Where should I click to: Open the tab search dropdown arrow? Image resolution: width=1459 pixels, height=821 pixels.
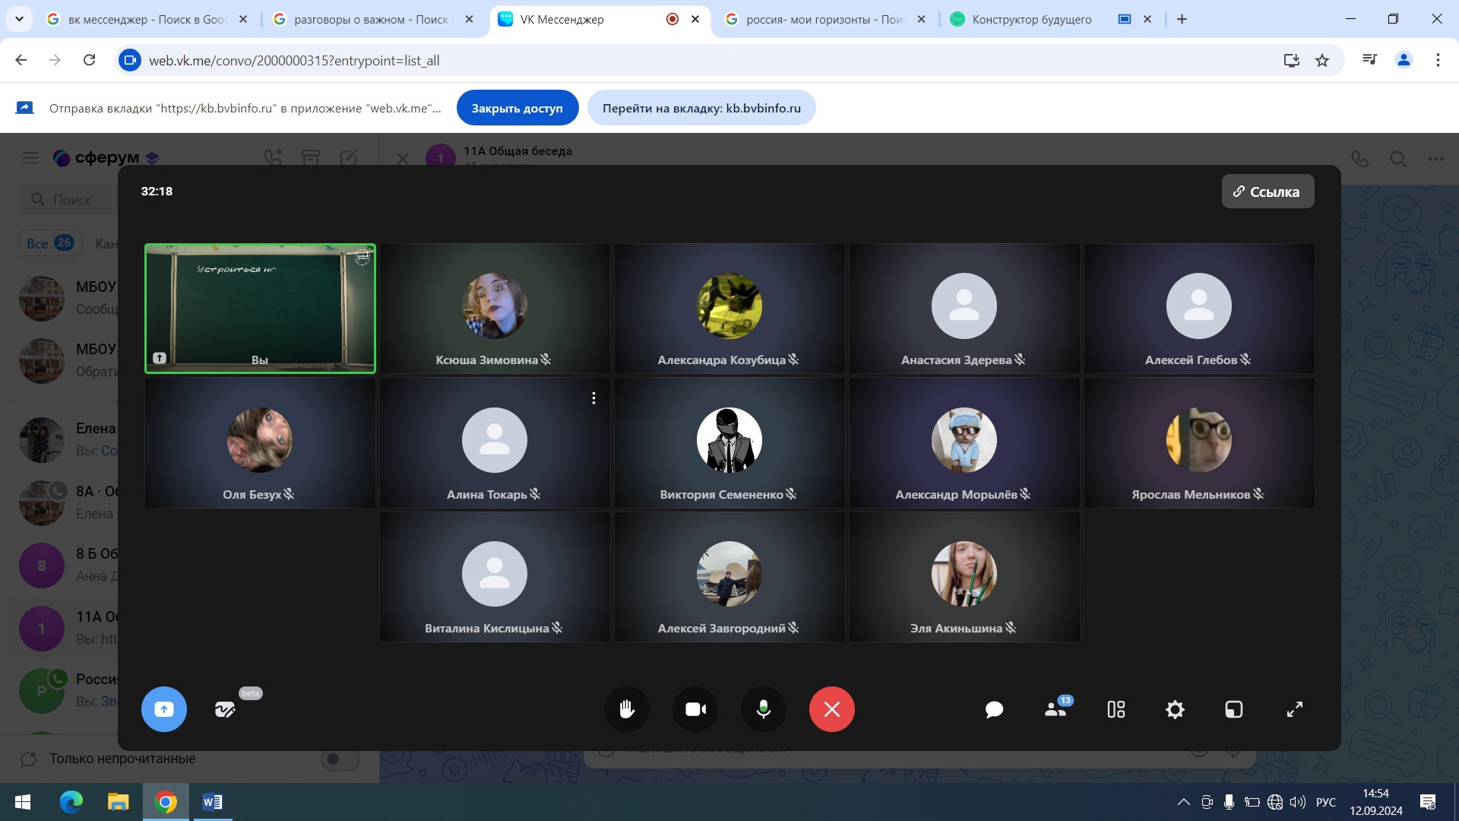(x=19, y=19)
